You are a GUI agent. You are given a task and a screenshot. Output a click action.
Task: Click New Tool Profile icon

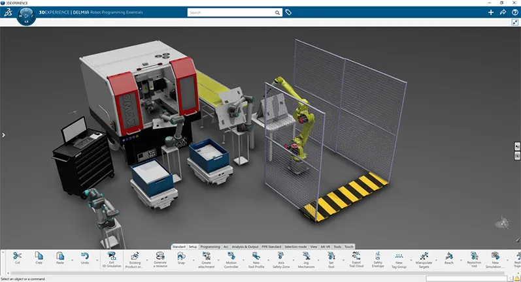[x=256, y=256]
